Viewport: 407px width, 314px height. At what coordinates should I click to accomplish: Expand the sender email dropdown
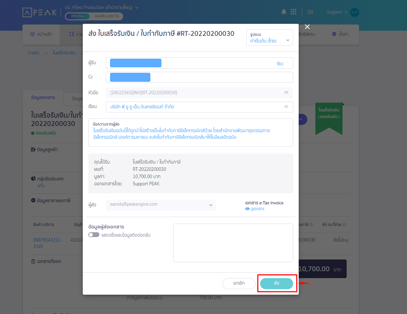tap(211, 205)
